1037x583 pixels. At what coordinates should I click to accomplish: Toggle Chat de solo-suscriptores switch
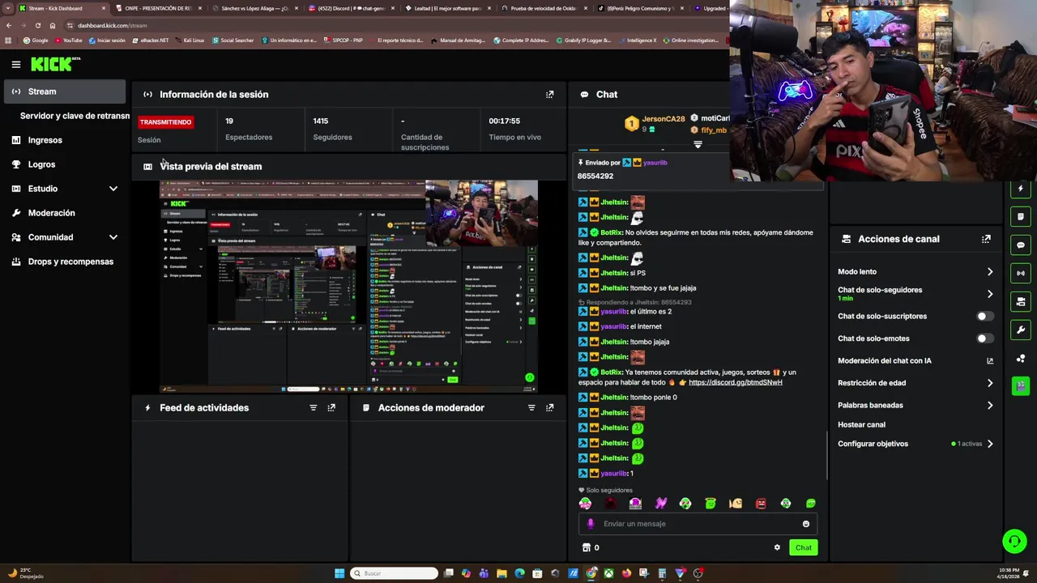984,317
